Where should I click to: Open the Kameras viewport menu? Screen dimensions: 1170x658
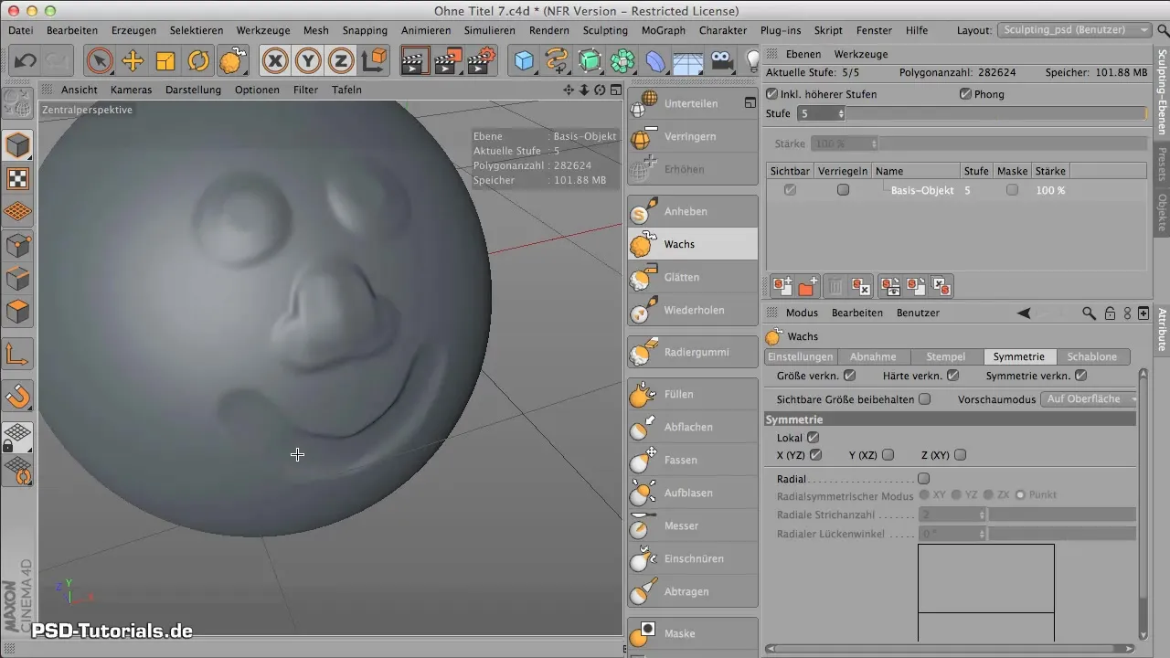coord(131,90)
